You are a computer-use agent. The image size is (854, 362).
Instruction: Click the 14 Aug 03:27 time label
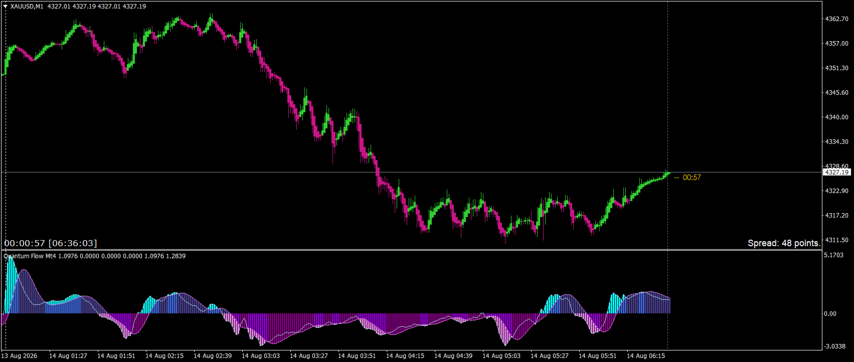click(x=309, y=356)
